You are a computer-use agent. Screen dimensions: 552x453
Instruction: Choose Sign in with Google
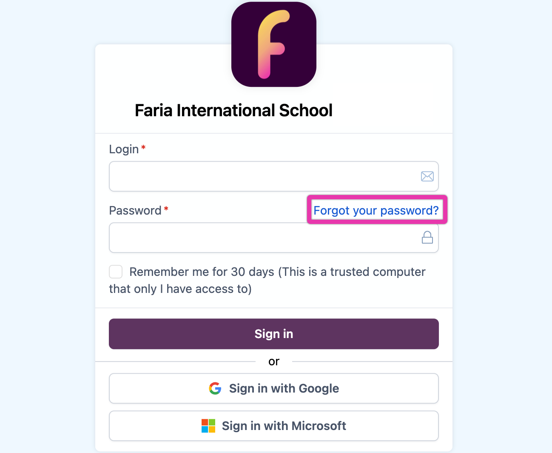tap(284, 388)
